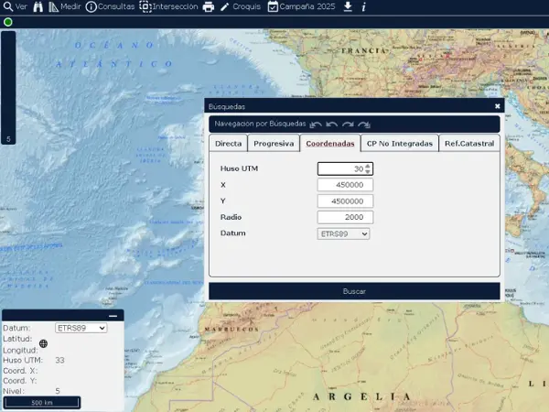Expand Datum dropdown in coordinates panel
549x412 pixels.
coord(81,328)
